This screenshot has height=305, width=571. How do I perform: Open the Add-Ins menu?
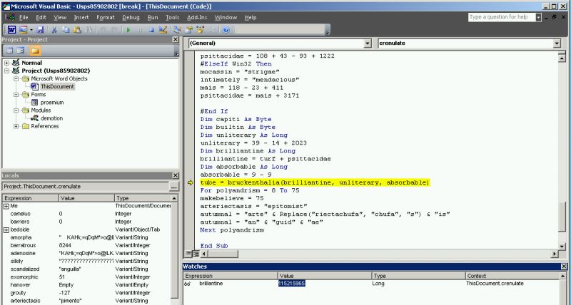point(197,17)
